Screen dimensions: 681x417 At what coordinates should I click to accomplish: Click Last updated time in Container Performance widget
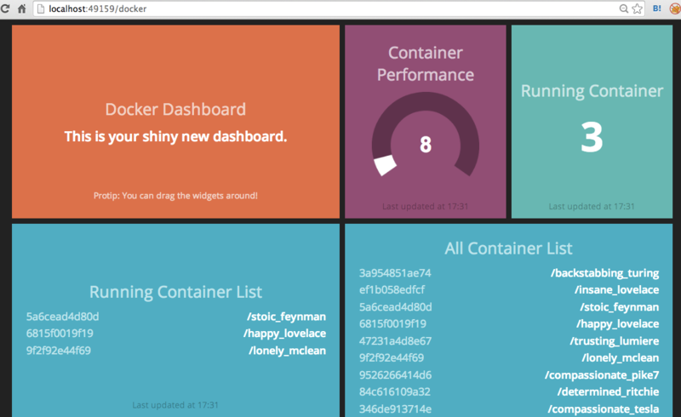[426, 206]
